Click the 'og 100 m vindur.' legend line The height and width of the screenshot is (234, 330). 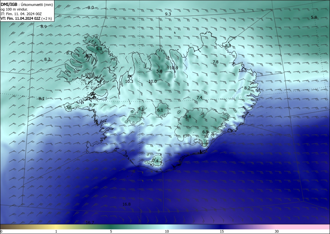click(x=14, y=9)
